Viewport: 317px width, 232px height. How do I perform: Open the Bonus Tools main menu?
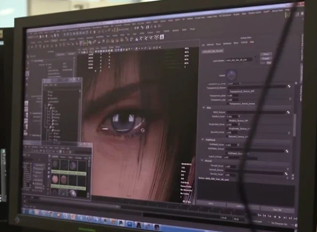coord(277,11)
